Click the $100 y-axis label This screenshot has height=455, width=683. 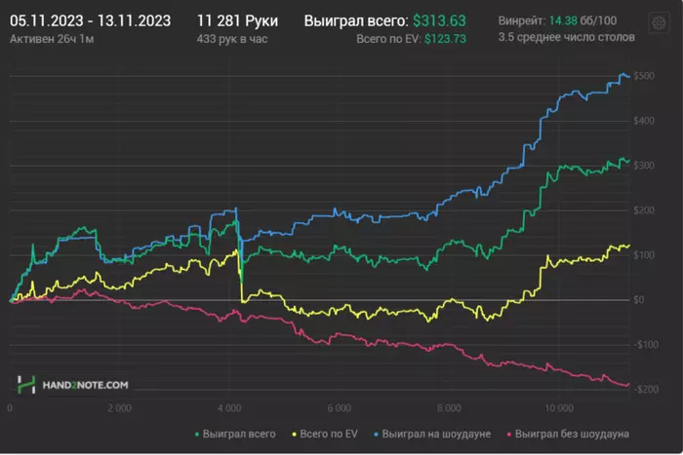pyautogui.click(x=644, y=255)
